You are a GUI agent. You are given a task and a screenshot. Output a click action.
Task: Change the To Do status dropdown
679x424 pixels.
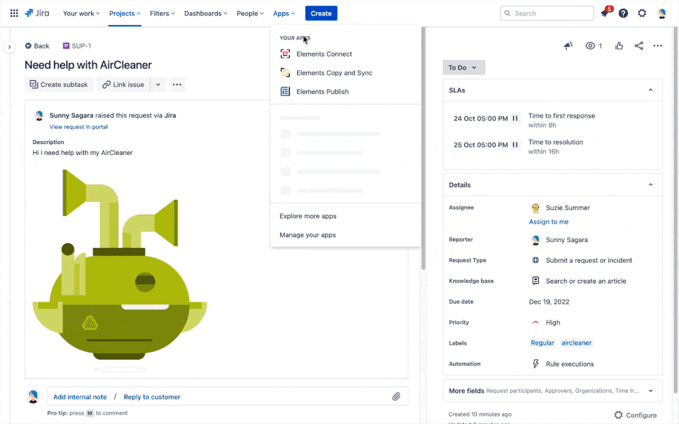[x=464, y=67]
